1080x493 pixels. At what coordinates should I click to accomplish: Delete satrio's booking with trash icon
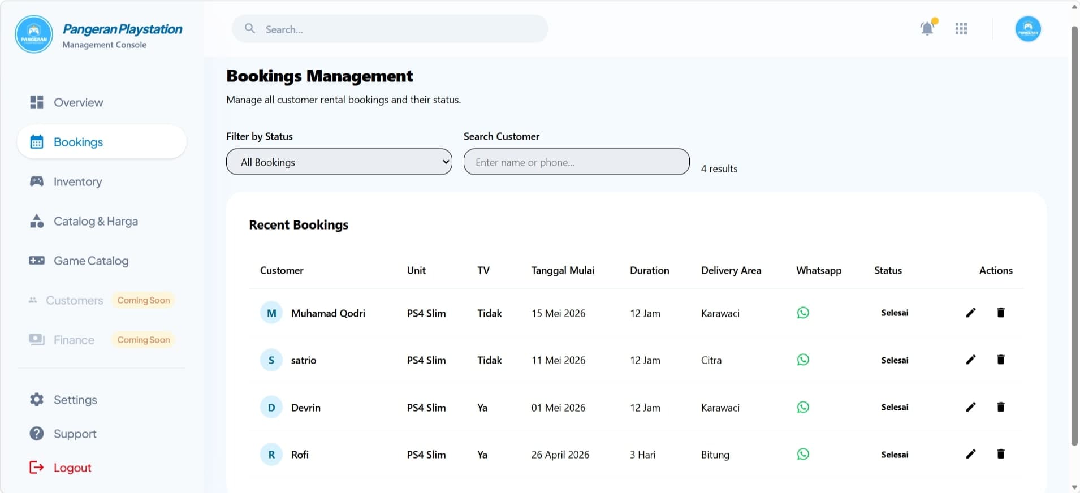(x=1001, y=360)
